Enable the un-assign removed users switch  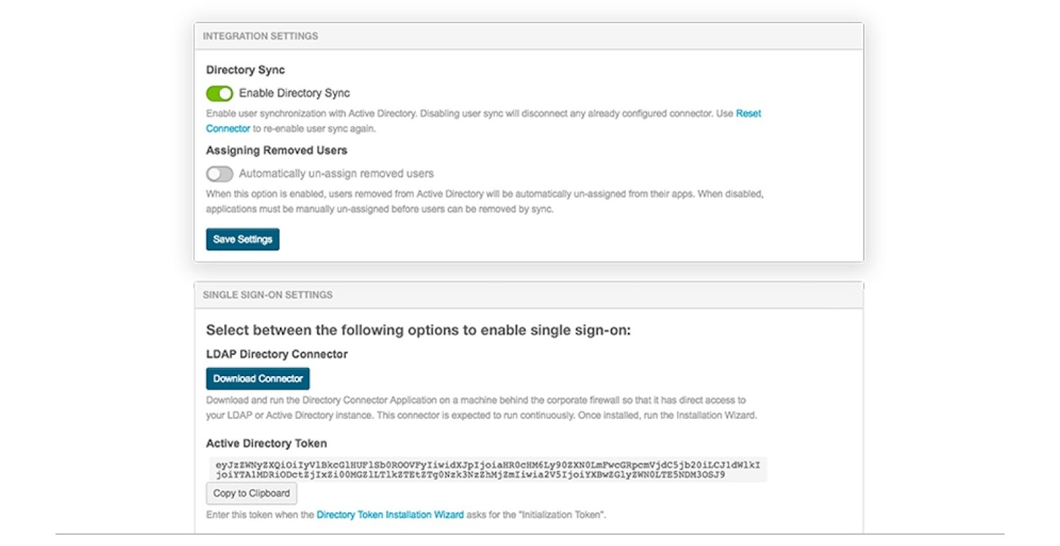click(219, 174)
